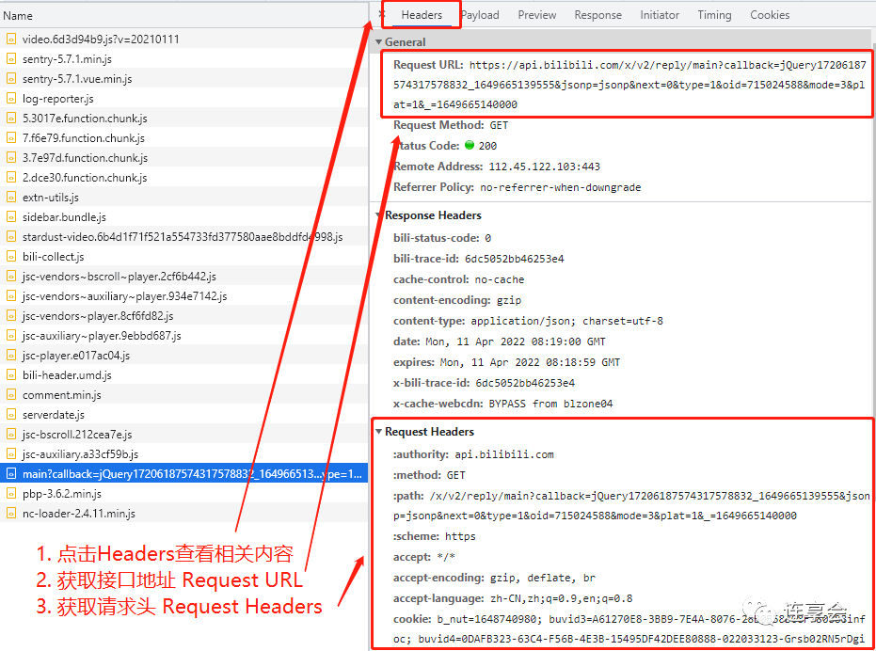
Task: Click the script icon of nc-loader-2.4.11.min.js
Action: tap(10, 514)
